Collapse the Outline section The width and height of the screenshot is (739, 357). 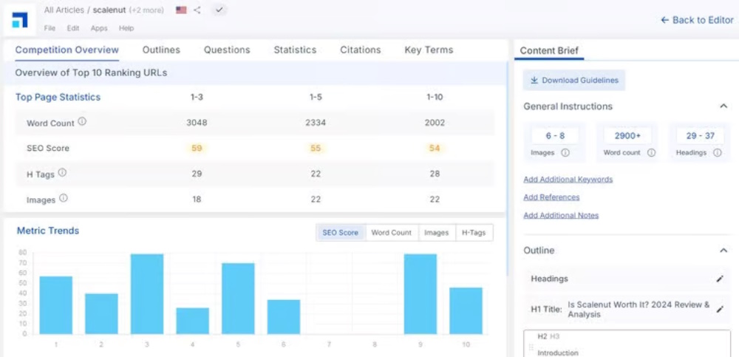click(723, 251)
